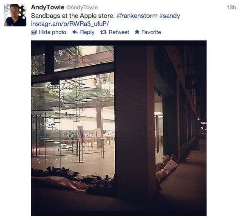The width and height of the screenshot is (241, 220).
Task: Open AndyTowle's profile avatar
Action: (x=15, y=15)
